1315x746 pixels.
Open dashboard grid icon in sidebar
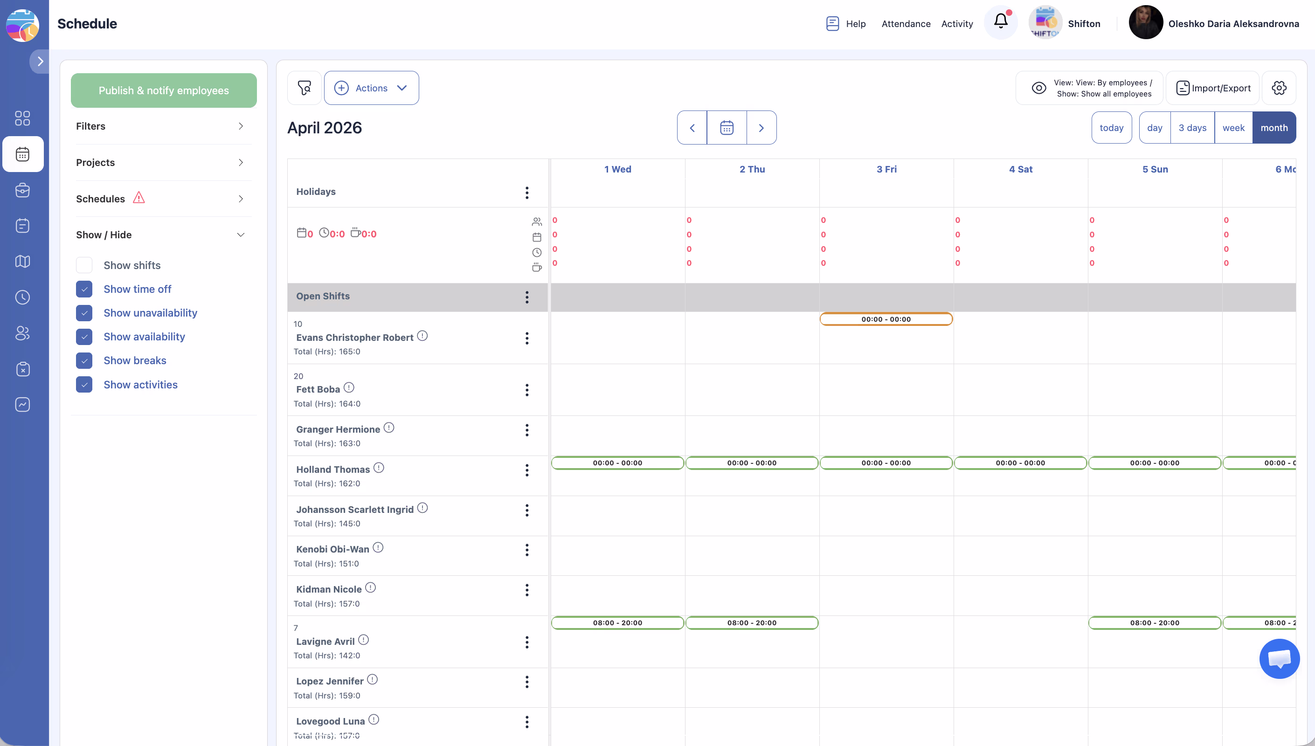22,118
